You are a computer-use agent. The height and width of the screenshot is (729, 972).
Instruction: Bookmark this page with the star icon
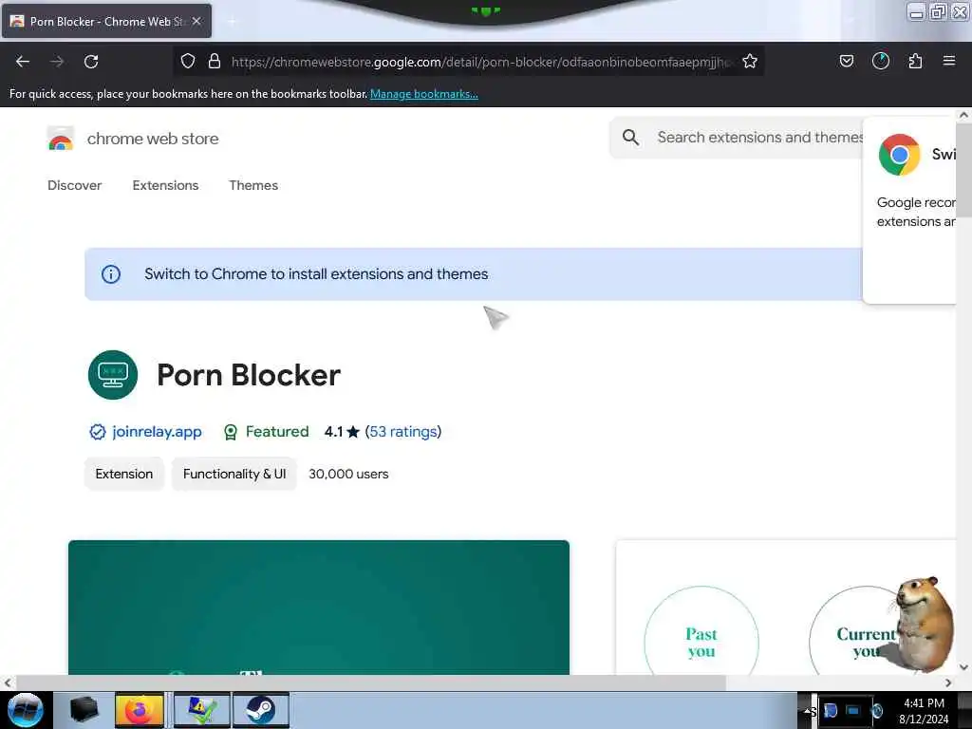pos(750,61)
